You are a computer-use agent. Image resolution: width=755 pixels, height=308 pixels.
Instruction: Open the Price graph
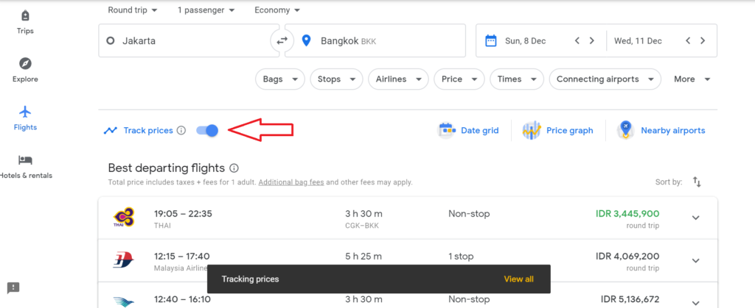pyautogui.click(x=557, y=130)
